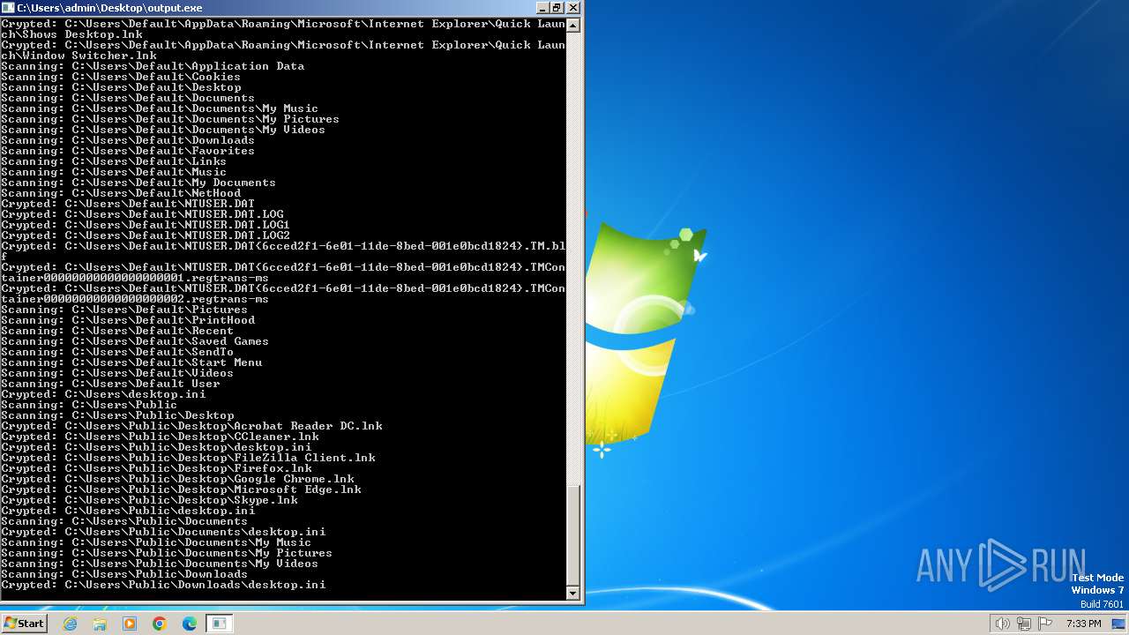Open Windows Explorer folder icon in taskbar
The height and width of the screenshot is (635, 1129).
[100, 624]
